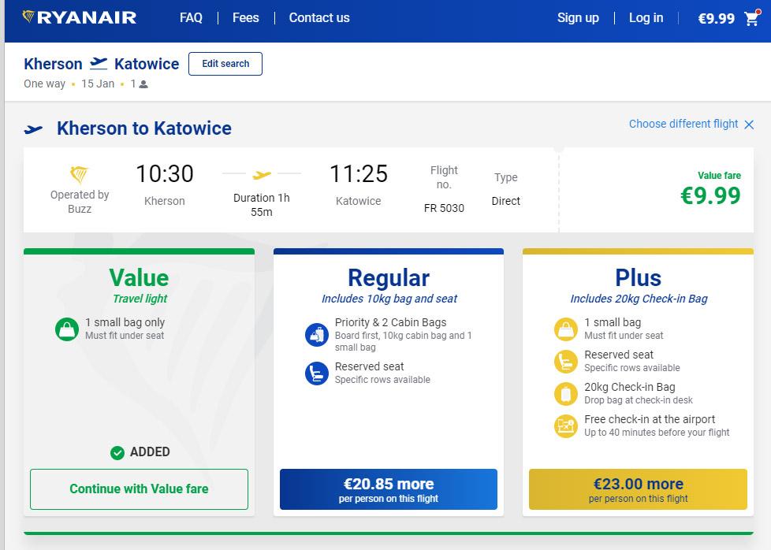Viewport: 771px width, 550px height.
Task: Click the Ryanair harp logo
Action: tap(28, 17)
